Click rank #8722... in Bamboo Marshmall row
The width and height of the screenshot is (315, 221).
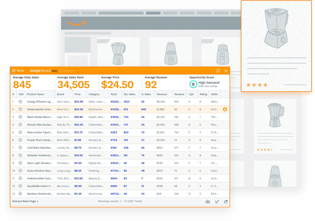coord(116,194)
